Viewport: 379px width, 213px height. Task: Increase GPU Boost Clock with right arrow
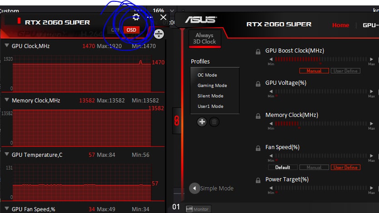(371, 59)
